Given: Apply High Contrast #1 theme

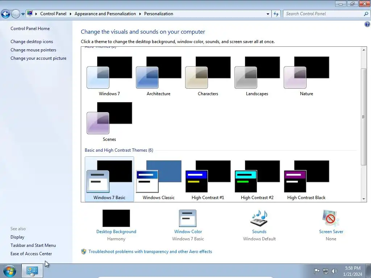Looking at the screenshot, I should tap(208, 179).
